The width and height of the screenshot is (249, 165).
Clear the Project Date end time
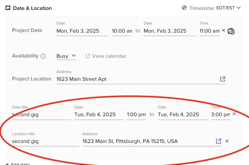click(223, 30)
